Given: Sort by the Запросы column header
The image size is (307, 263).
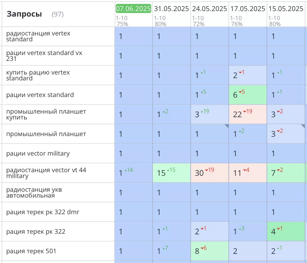Looking at the screenshot, I should point(24,14).
